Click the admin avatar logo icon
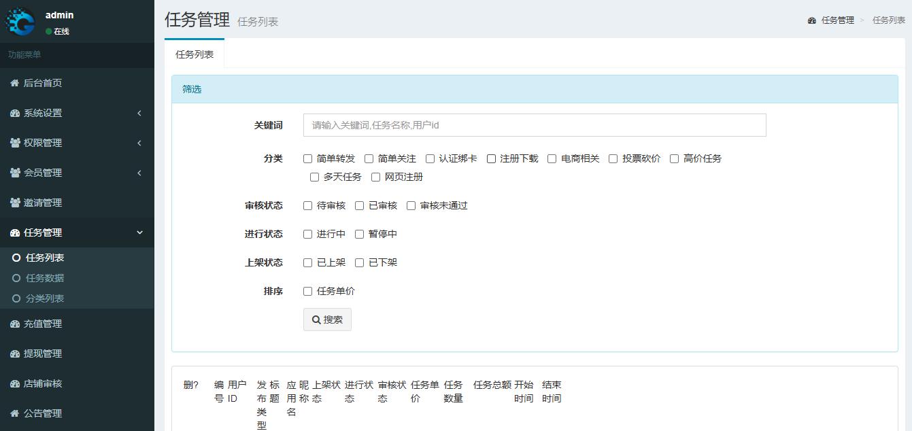The width and height of the screenshot is (912, 431). click(21, 20)
